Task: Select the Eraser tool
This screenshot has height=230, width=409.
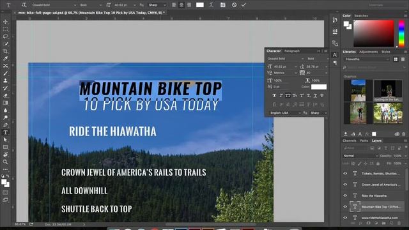Action: point(5,95)
